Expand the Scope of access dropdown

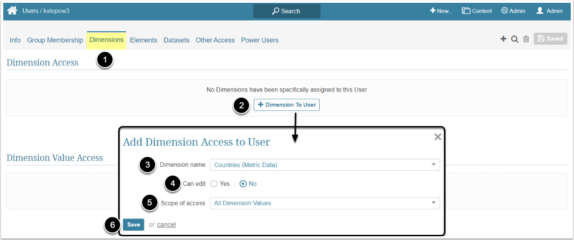click(x=324, y=203)
